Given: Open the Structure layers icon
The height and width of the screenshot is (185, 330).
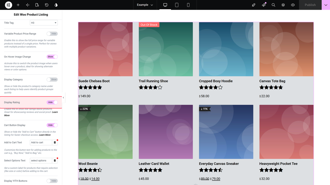Looking at the screenshot, I should [283, 5].
